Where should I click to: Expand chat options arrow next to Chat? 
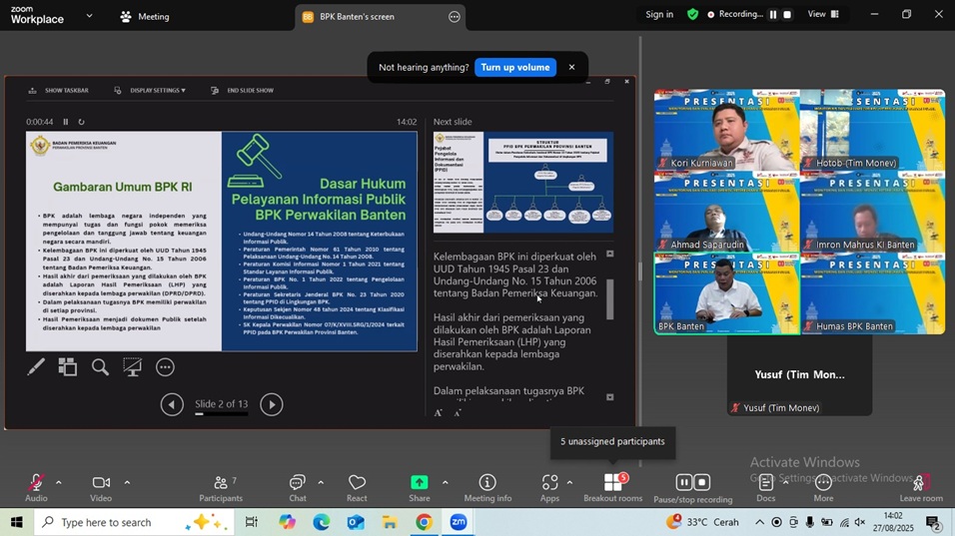click(x=321, y=482)
